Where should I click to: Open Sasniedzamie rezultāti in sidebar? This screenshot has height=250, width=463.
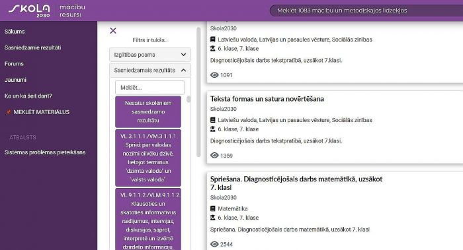tap(33, 47)
